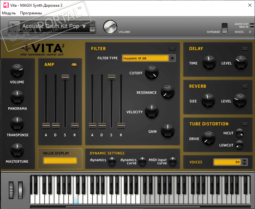Click the RESONANCE knob
This screenshot has width=255, height=209.
tap(167, 92)
